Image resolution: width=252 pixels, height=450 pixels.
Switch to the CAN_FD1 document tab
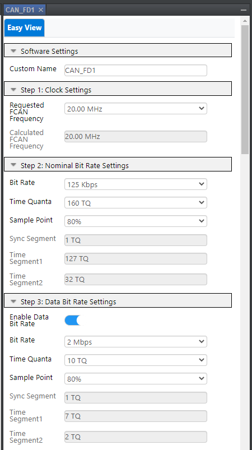[20, 10]
